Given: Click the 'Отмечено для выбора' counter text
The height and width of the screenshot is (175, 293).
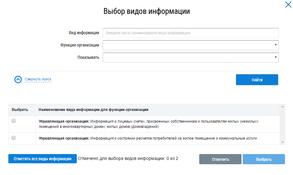Looking at the screenshot, I should click(128, 159).
